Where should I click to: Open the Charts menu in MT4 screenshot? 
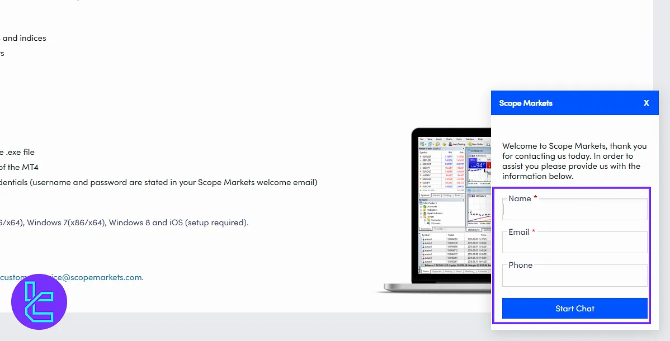click(x=449, y=139)
